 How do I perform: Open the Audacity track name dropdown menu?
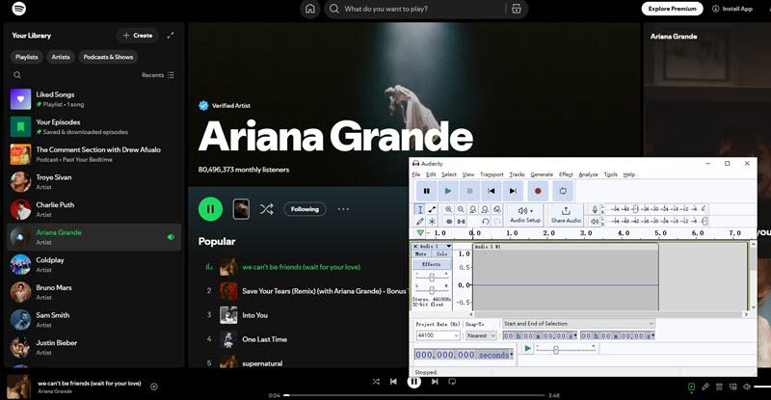436,246
